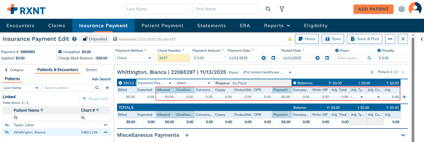Add a Miscellaneous Payment with plus icon

point(187,135)
